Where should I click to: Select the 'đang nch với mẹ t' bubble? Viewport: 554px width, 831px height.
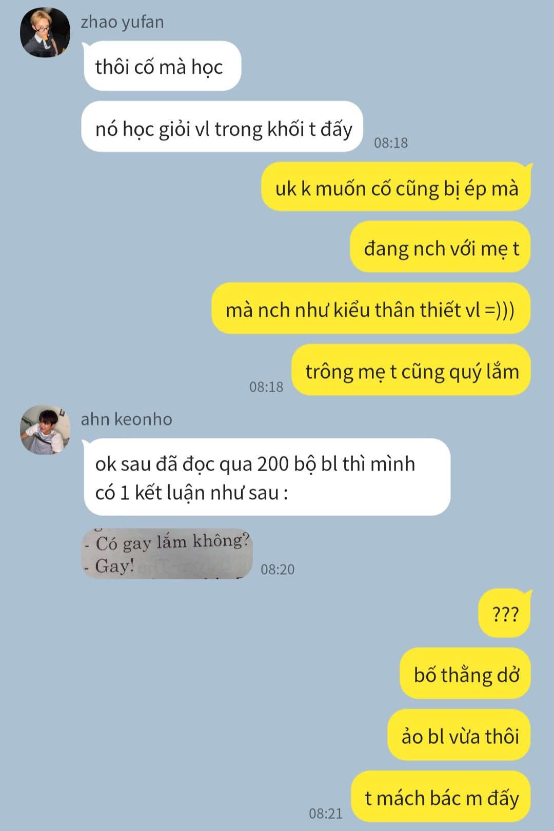click(441, 247)
